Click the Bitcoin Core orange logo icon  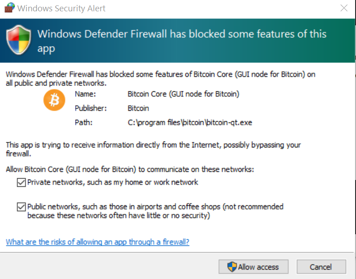click(x=54, y=100)
